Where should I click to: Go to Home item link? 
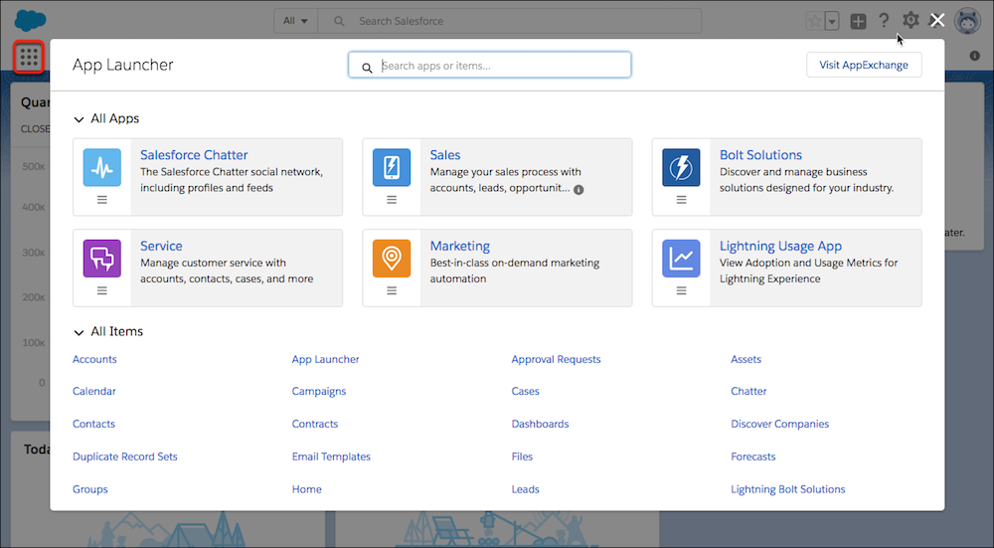[306, 489]
